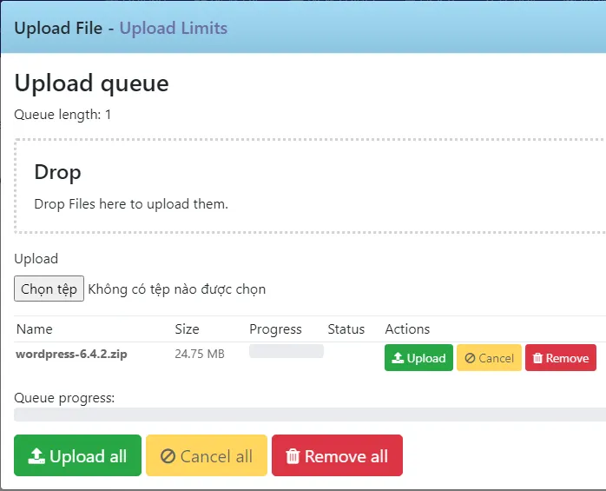Click the cancel icon in the file row
This screenshot has width=606, height=491.
click(x=470, y=358)
